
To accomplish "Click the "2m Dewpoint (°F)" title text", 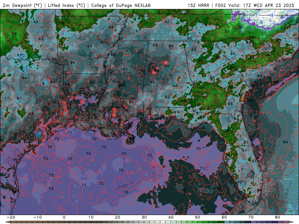I will click(x=22, y=5).
